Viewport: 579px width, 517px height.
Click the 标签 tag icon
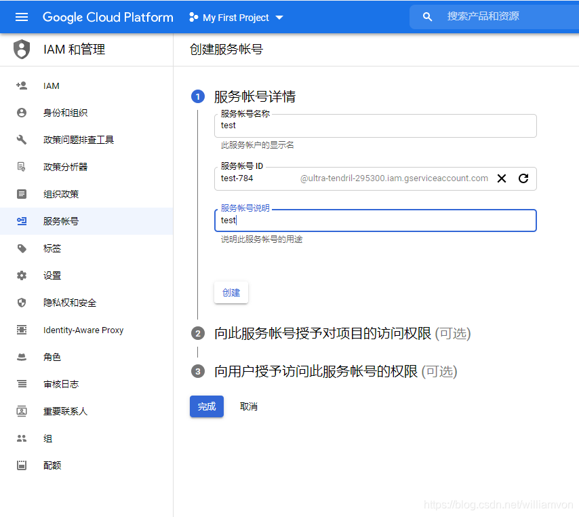(22, 248)
